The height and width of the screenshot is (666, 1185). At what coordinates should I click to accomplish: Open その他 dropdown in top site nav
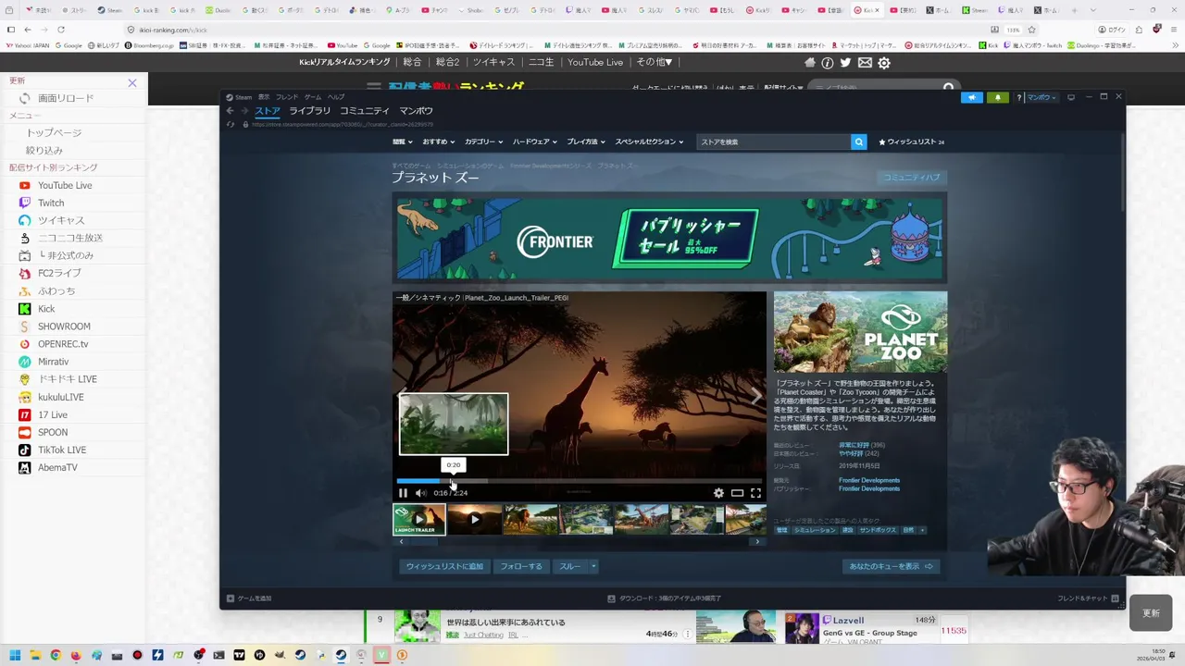pyautogui.click(x=655, y=62)
